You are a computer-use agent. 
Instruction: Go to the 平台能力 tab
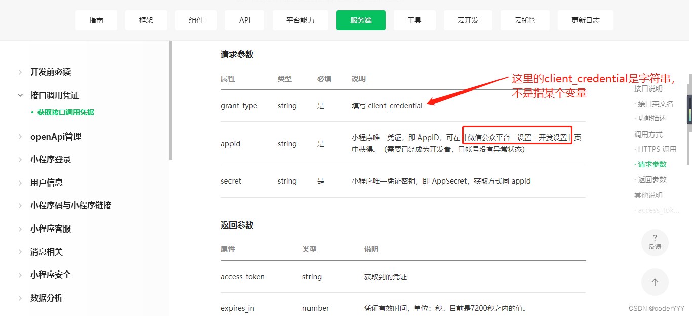pyautogui.click(x=300, y=20)
